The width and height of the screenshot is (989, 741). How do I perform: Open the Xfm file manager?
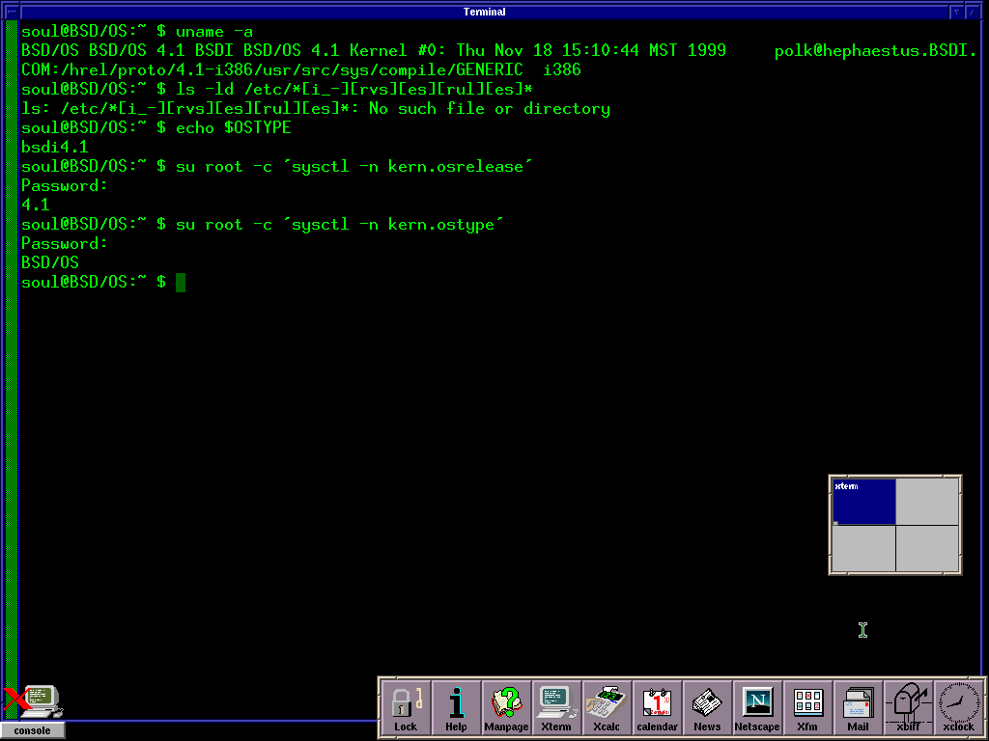tap(807, 708)
